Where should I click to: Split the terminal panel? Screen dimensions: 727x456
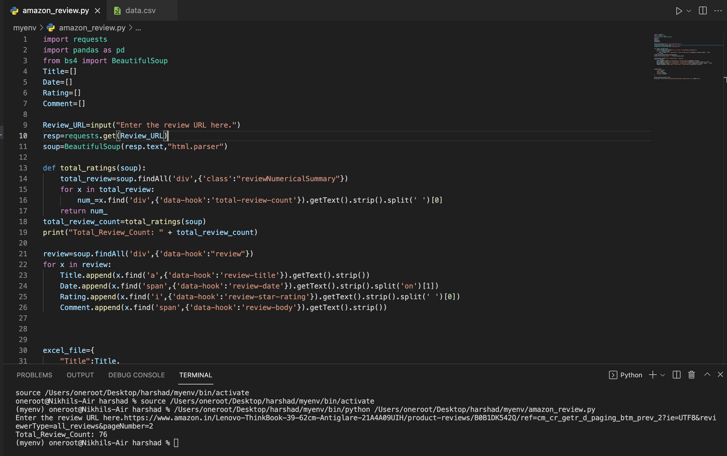[x=676, y=375]
